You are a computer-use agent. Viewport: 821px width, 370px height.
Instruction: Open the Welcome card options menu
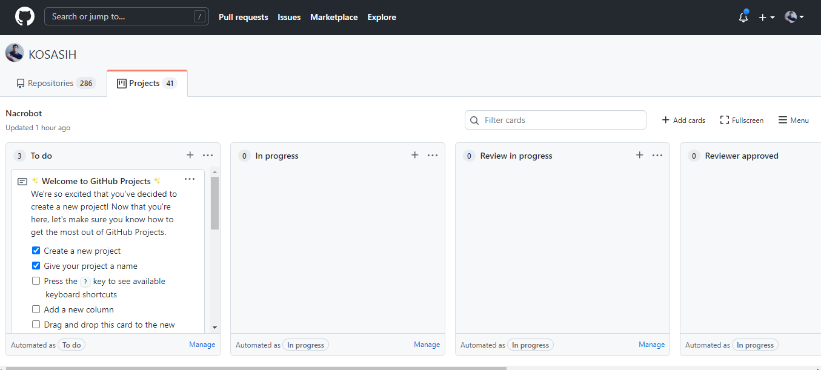coord(190,179)
